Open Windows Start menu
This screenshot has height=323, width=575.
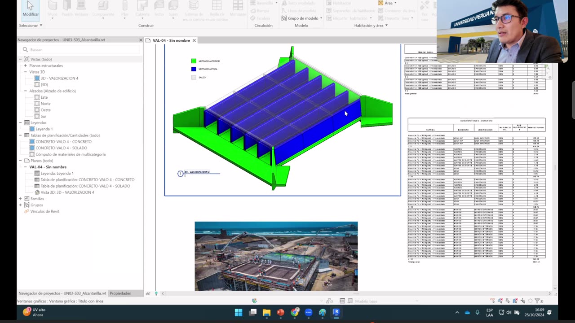pyautogui.click(x=239, y=312)
